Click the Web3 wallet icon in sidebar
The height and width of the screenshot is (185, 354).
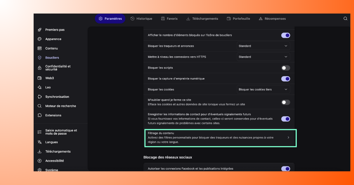(x=40, y=78)
